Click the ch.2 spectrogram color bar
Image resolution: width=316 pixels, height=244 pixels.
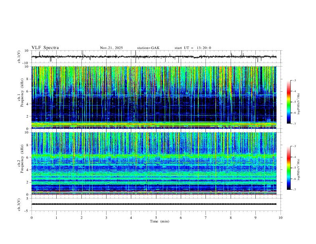point(289,168)
